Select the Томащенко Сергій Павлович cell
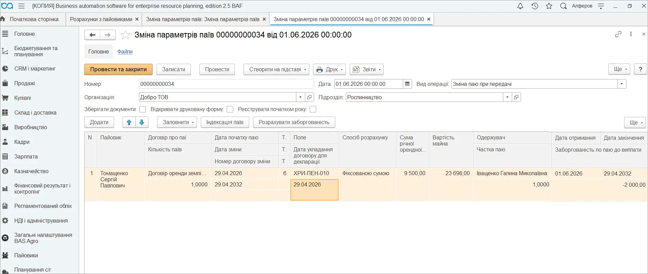The width and height of the screenshot is (648, 274). coord(121,184)
